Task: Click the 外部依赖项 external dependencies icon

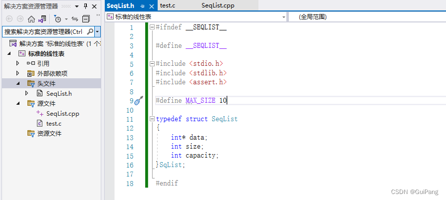Action: pos(31,73)
